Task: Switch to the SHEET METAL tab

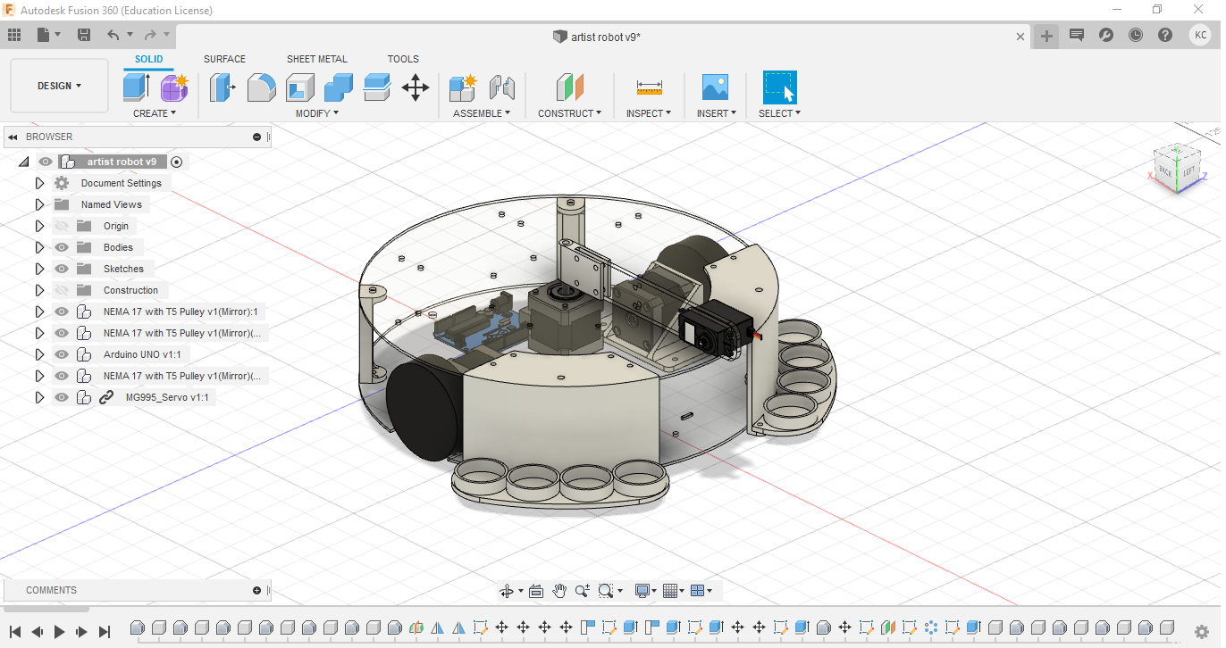Action: click(316, 59)
